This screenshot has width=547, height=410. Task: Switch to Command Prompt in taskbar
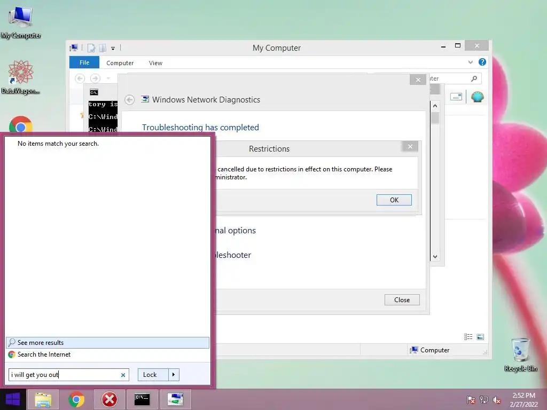click(142, 399)
